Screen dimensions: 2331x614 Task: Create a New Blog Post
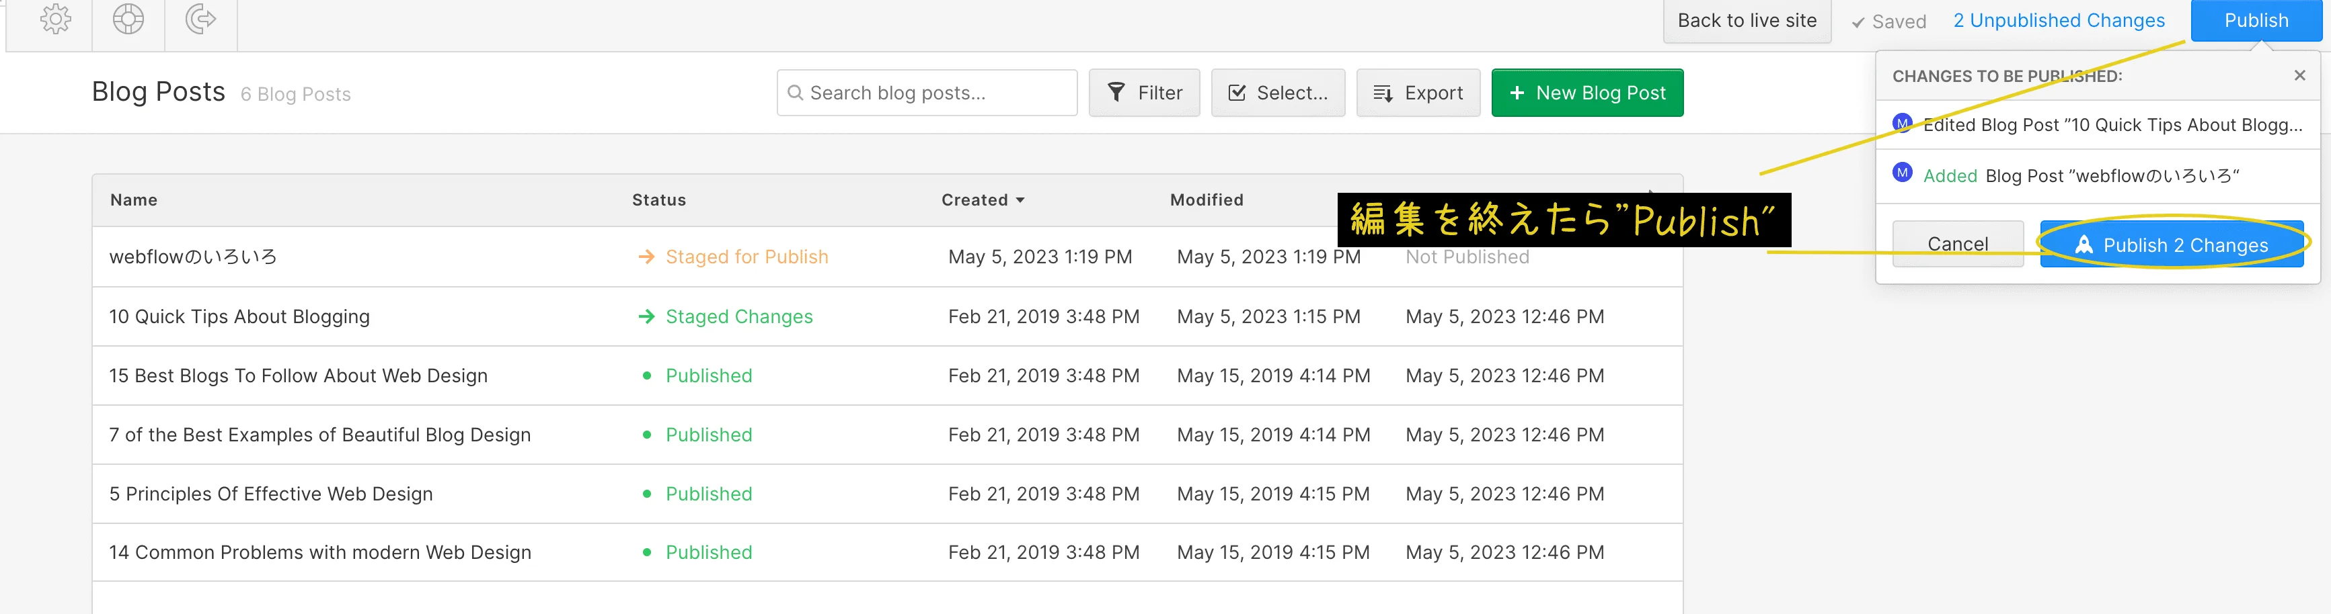(1587, 93)
